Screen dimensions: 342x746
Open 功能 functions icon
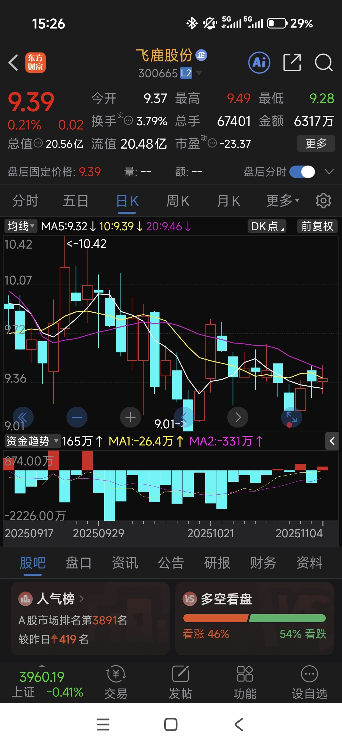pyautogui.click(x=245, y=683)
